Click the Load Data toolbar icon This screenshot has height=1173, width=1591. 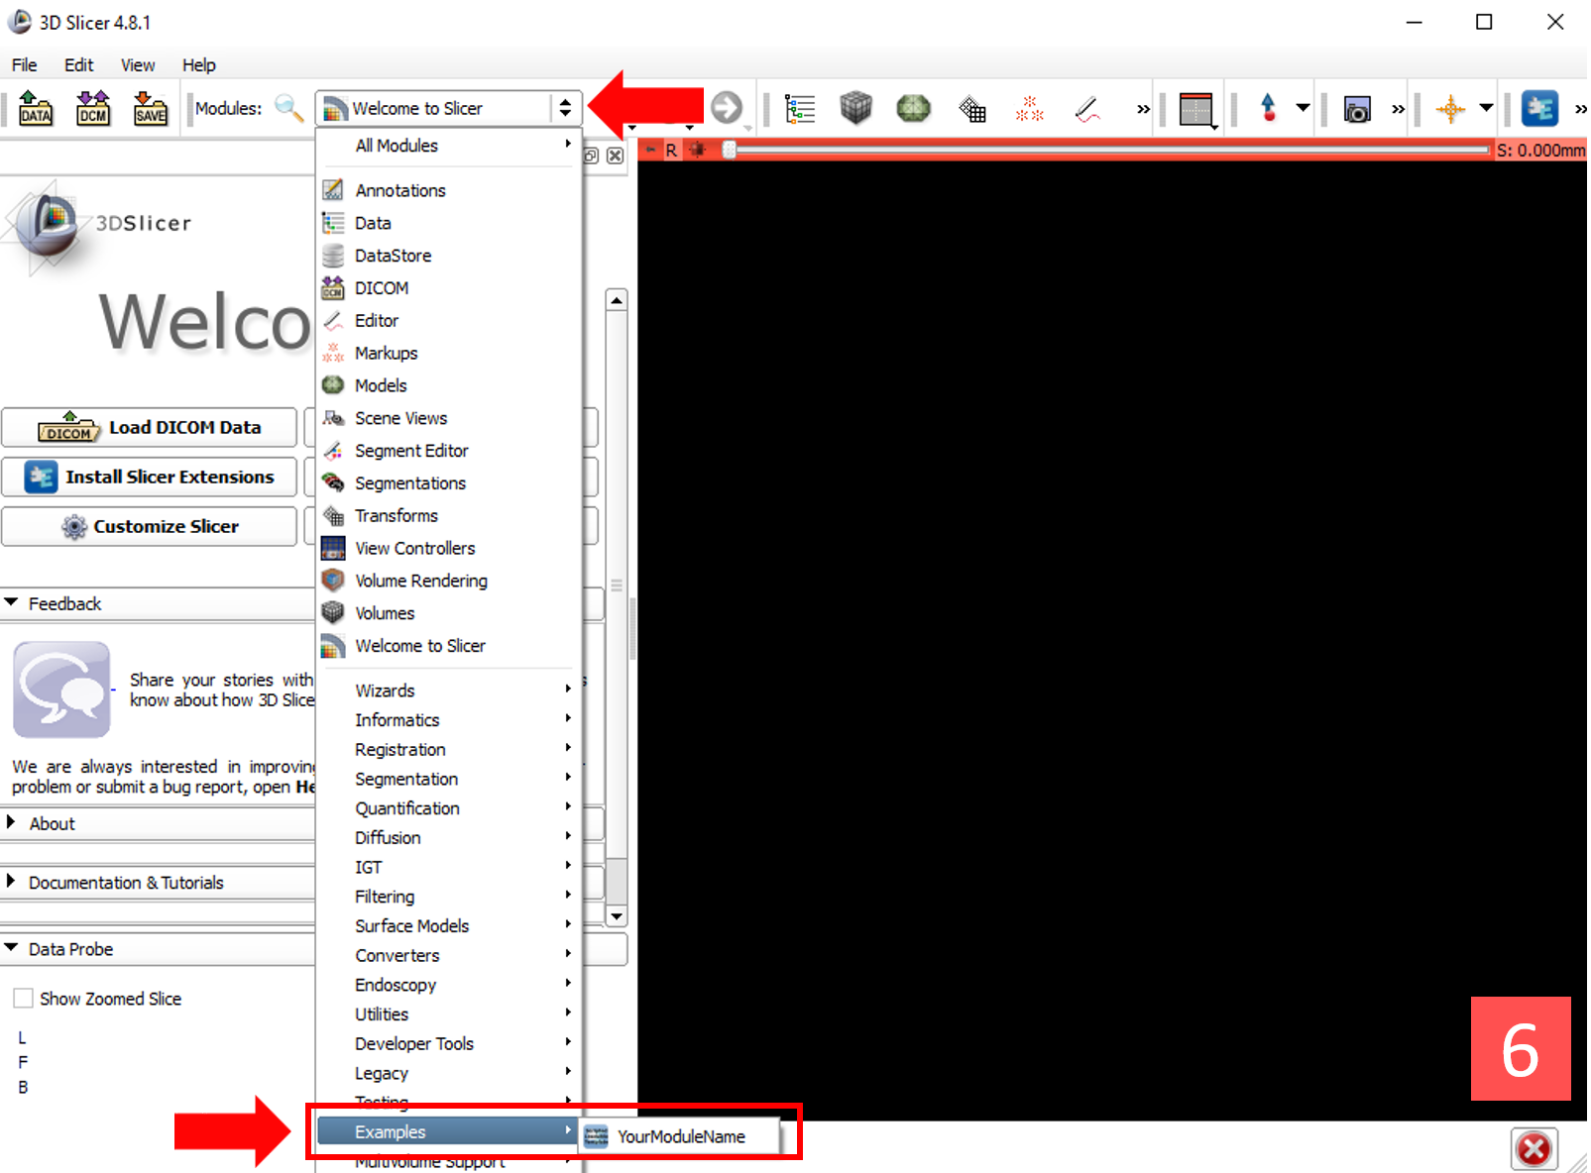tap(36, 108)
